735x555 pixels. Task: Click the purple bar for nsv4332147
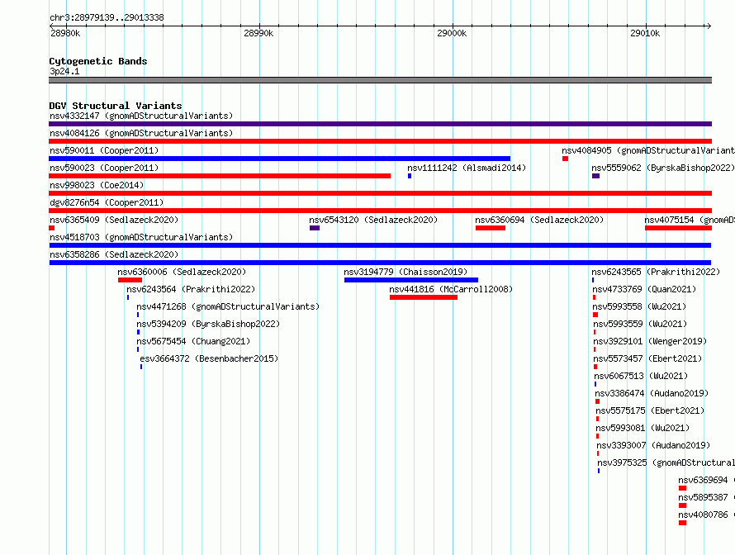click(380, 124)
